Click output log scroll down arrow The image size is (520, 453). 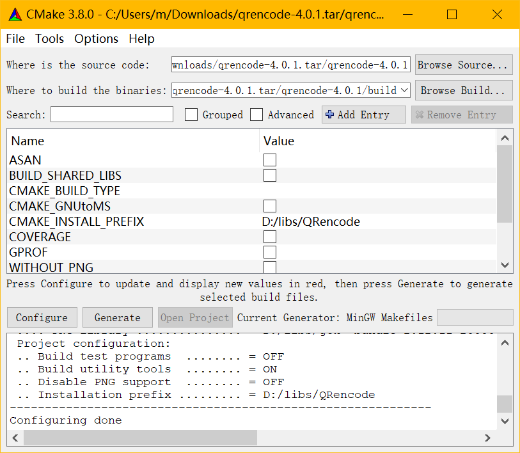[505, 420]
